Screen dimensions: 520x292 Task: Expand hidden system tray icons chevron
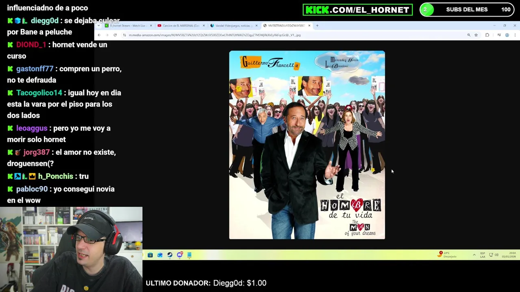coord(474,255)
